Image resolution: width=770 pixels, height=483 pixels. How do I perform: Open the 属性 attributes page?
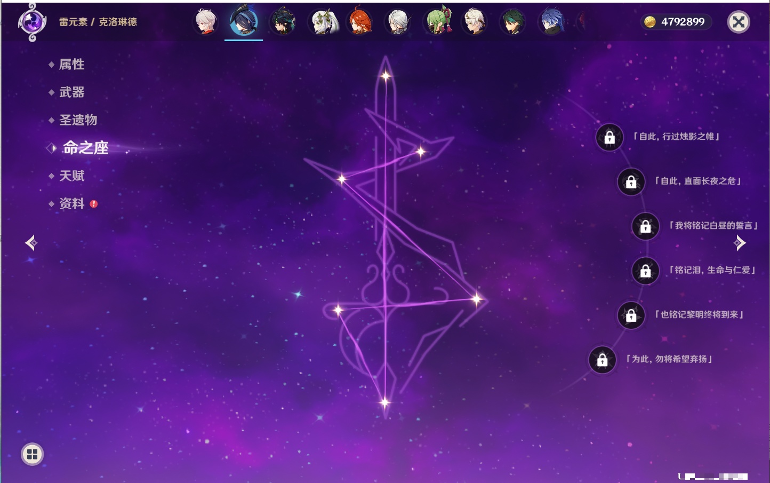(x=71, y=65)
